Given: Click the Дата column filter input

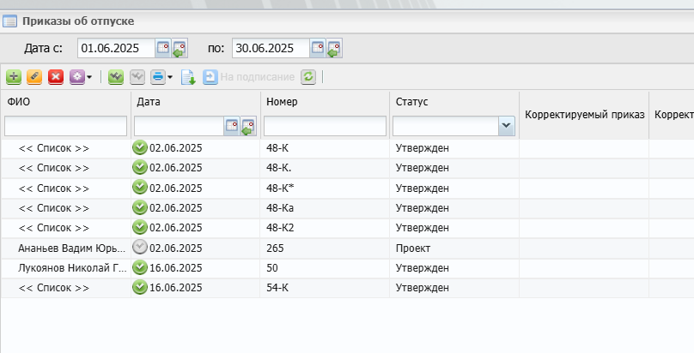Looking at the screenshot, I should 180,126.
